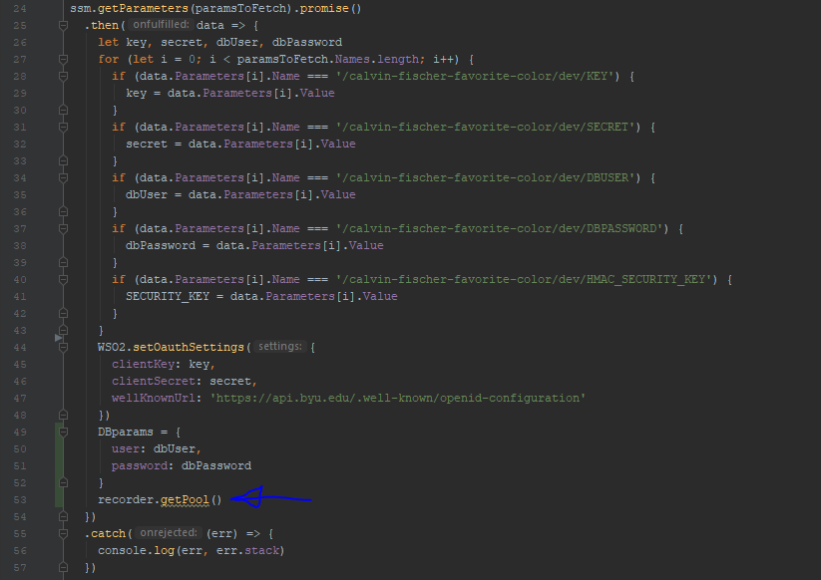Image resolution: width=821 pixels, height=580 pixels.
Task: Click the '/calvin-fischer-favorite-color/dev/DBPASSWORD' string
Action: click(x=502, y=228)
